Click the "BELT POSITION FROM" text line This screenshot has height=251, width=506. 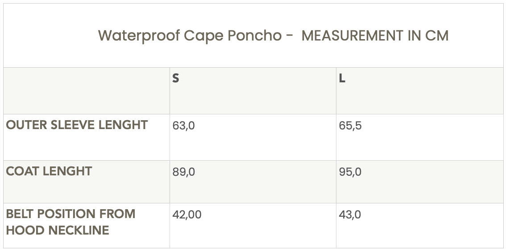click(71, 214)
